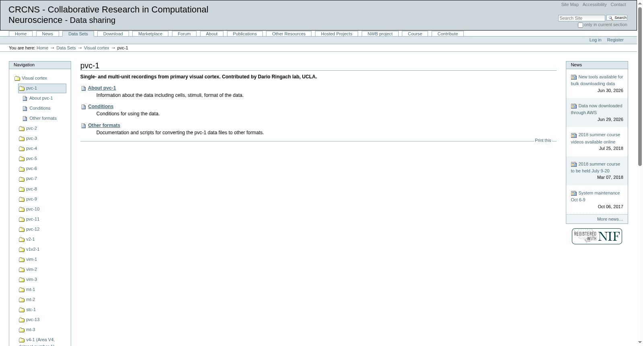Click Visual cortex in the breadcrumb
643x346 pixels.
coord(96,48)
